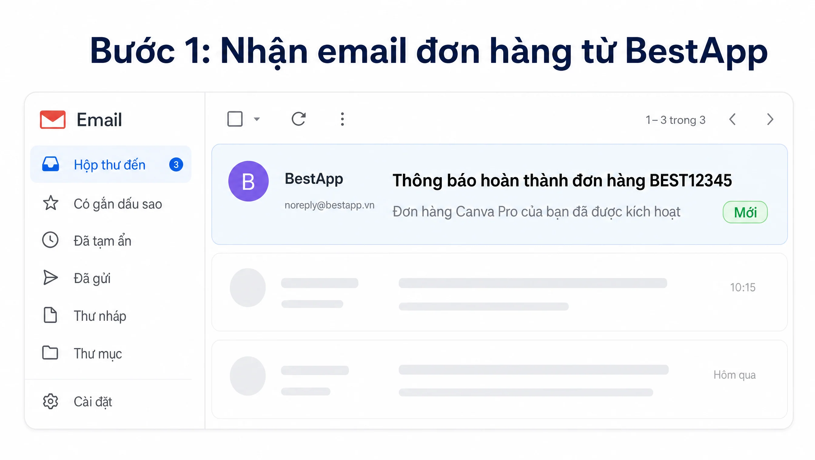
Task: Click the star icon in sidebar
Action: tap(50, 203)
